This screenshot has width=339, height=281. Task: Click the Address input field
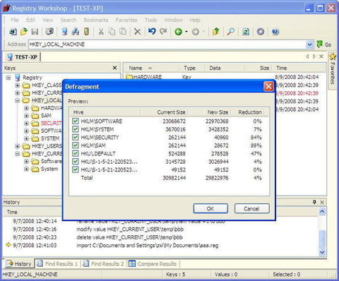pyautogui.click(x=167, y=44)
